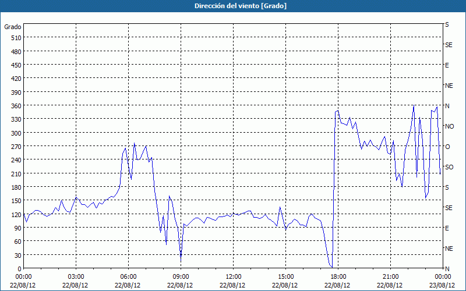Viewport: 466px width, 291px height.
Task: Click the 21:00 time label on x-axis
Action: coord(390,277)
